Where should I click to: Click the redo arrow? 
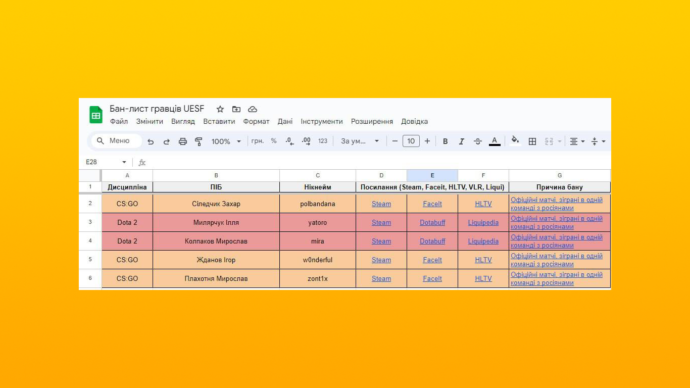click(x=167, y=141)
